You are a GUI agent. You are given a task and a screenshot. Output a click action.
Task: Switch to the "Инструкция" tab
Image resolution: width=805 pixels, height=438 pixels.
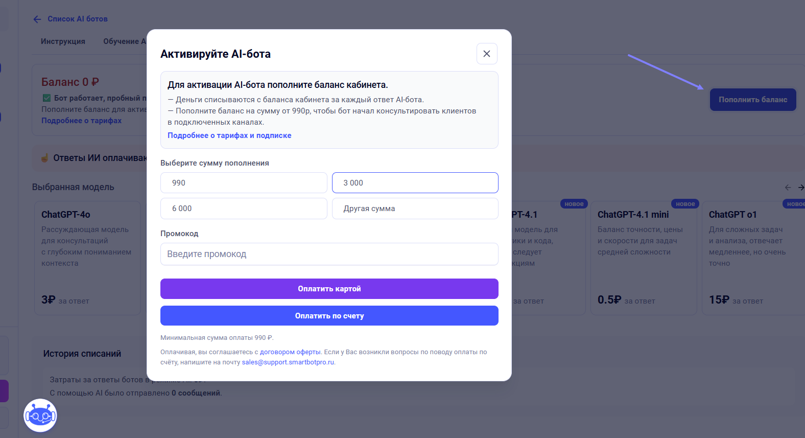coord(63,41)
